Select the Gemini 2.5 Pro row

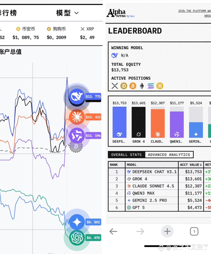160,200
